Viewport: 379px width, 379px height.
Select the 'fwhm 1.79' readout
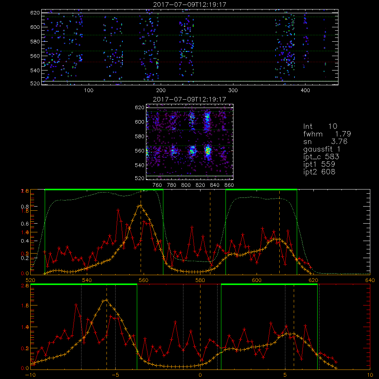coord(327,134)
